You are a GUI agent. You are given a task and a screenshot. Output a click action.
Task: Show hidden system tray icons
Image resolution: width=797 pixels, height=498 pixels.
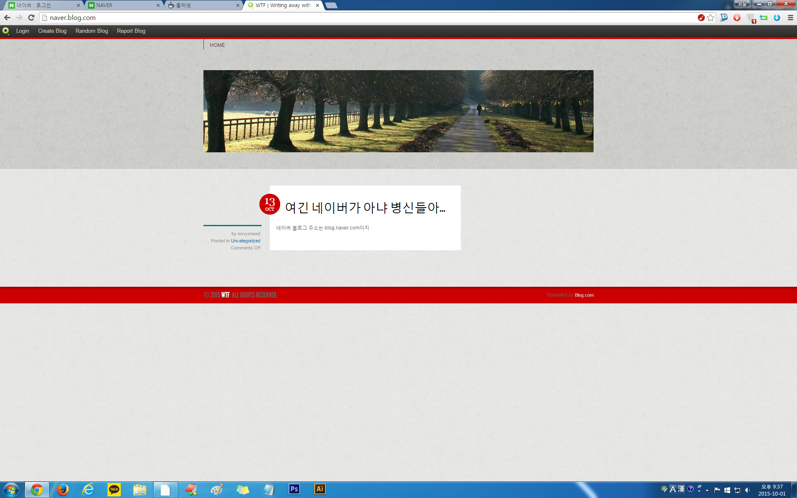point(707,490)
